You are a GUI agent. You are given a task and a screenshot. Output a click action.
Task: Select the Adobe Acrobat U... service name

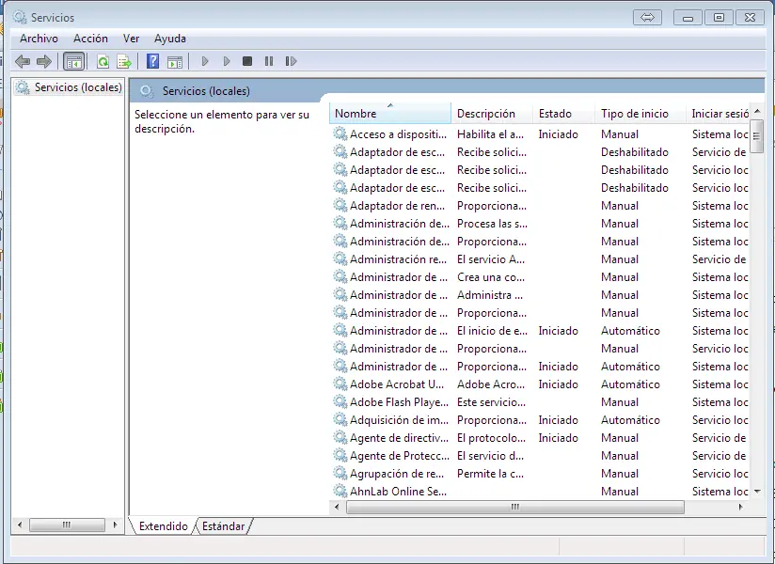pyautogui.click(x=397, y=384)
